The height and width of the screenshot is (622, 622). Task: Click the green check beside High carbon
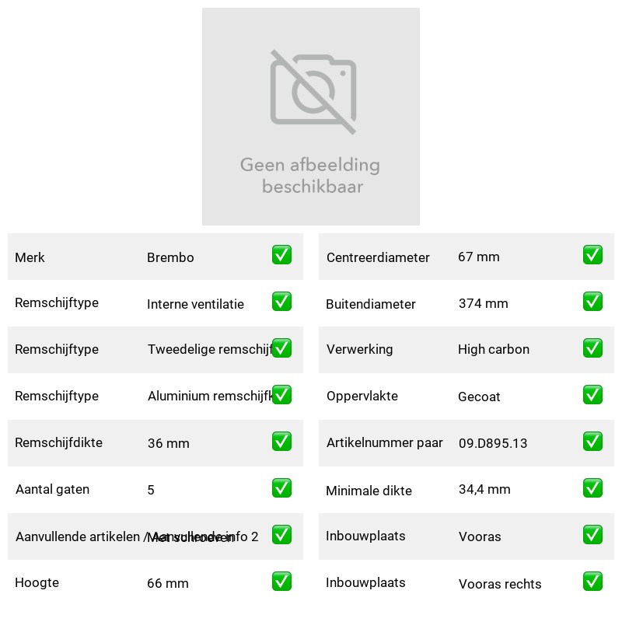tap(592, 348)
